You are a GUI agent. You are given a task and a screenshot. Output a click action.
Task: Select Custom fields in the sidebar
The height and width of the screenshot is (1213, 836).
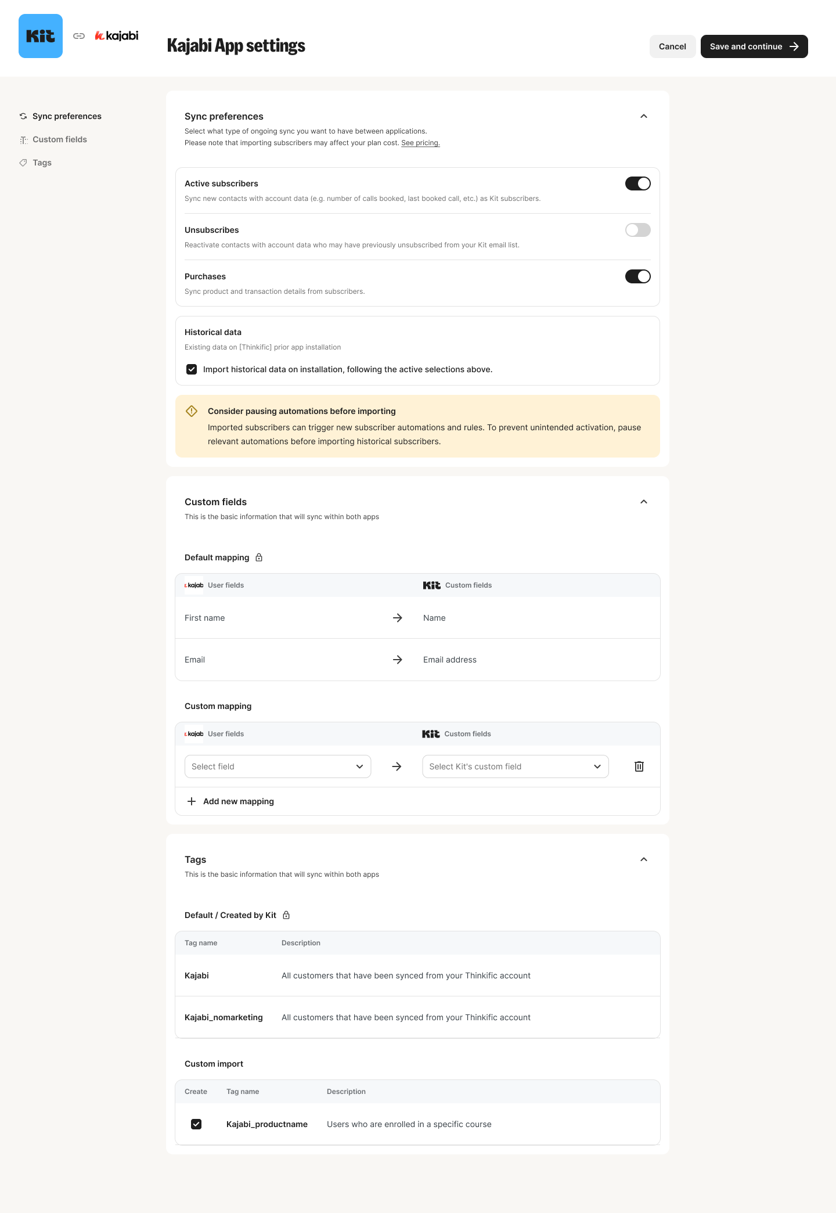[x=60, y=139]
